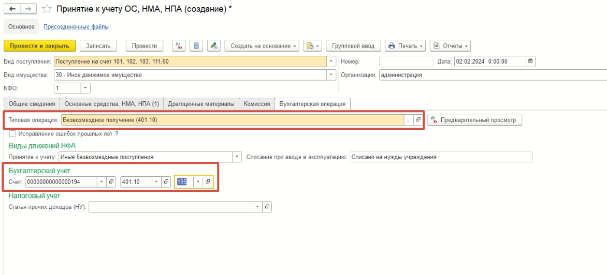The height and width of the screenshot is (275, 607).
Task: Toggle Исправление ошибок прошлых лет checkbox
Action: coord(12,134)
